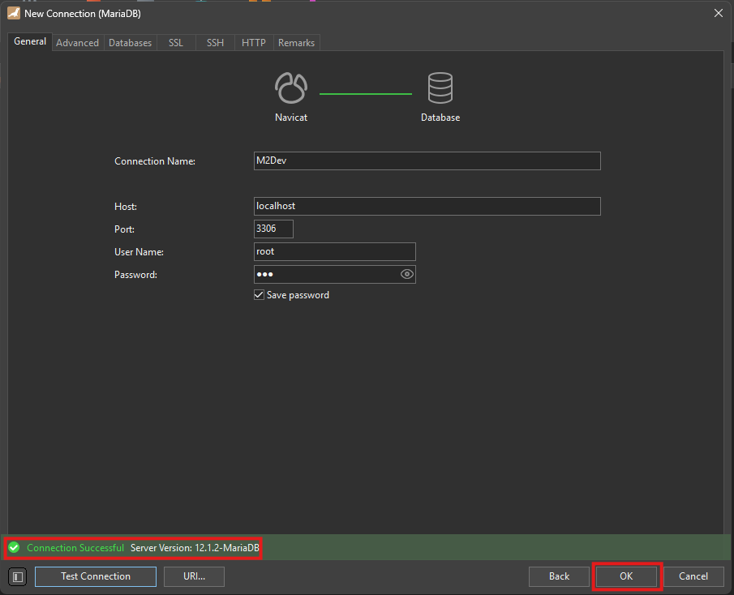734x595 pixels.
Task: Confirm the connection with OK
Action: click(626, 576)
